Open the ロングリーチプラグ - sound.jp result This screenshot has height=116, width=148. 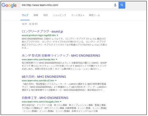[42, 32]
